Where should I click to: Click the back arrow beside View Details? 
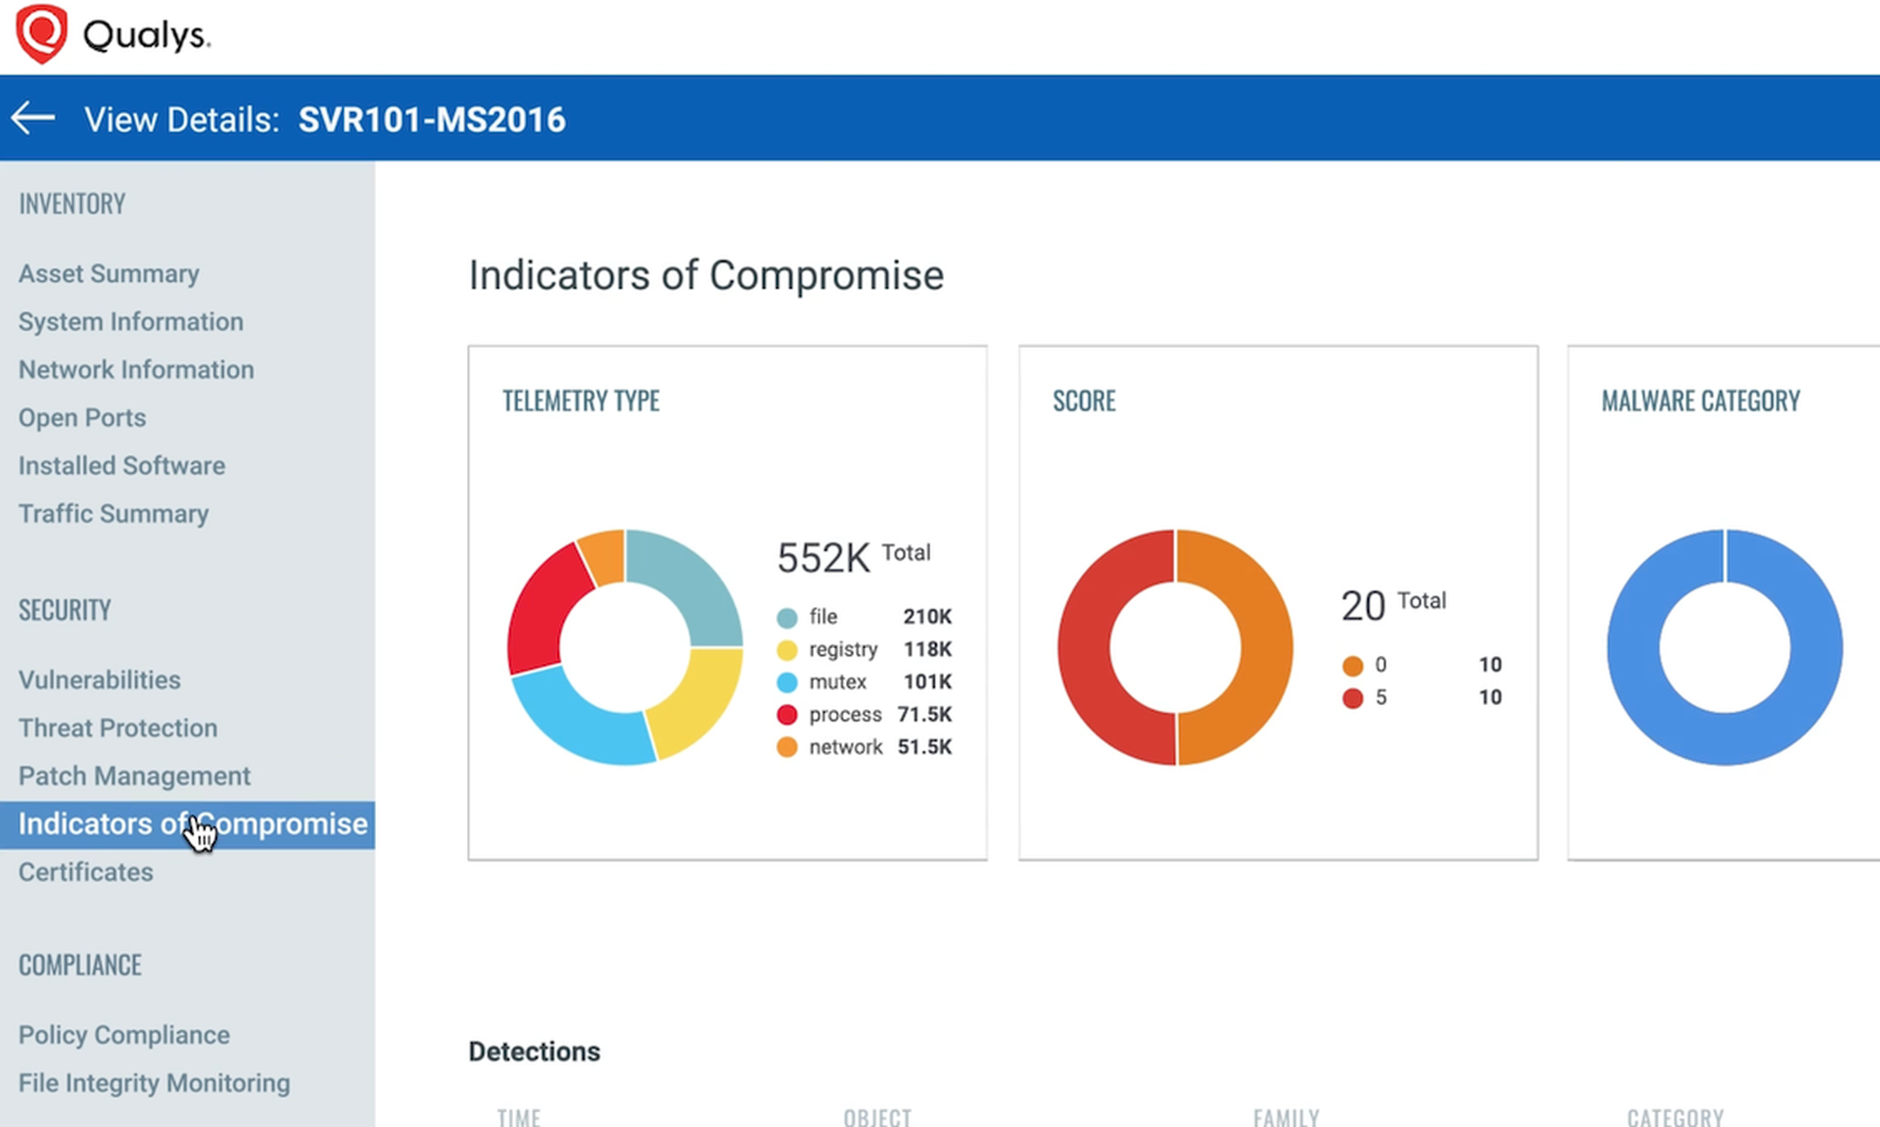coord(33,118)
